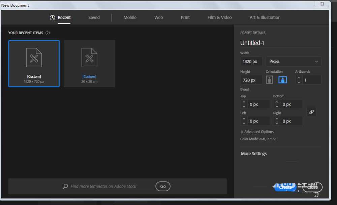Image resolution: width=337 pixels, height=205 pixels.
Task: Select portrait orientation icon
Action: (269, 80)
